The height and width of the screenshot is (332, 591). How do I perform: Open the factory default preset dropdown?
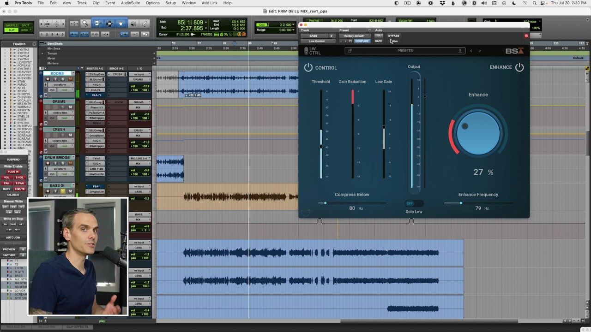pyautogui.click(x=354, y=36)
